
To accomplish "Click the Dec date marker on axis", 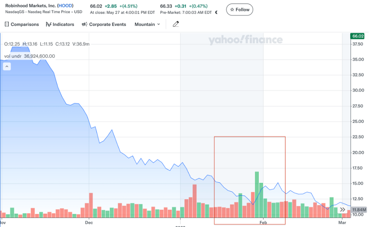I will 89,222.
